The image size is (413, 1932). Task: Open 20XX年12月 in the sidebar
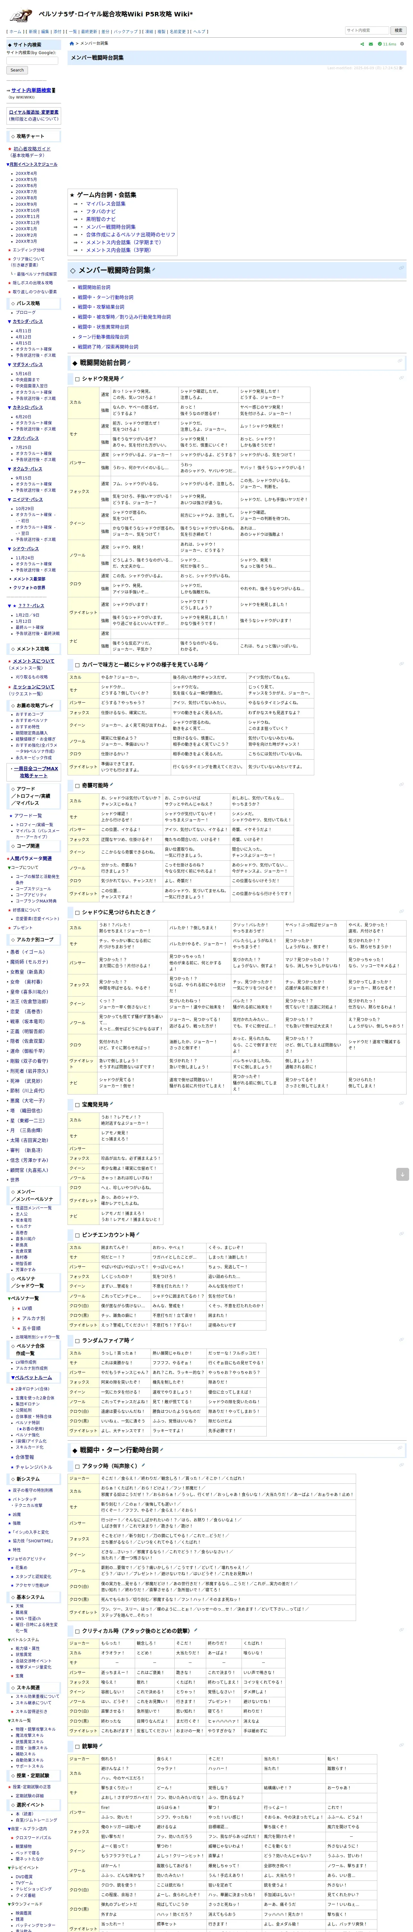click(x=28, y=223)
